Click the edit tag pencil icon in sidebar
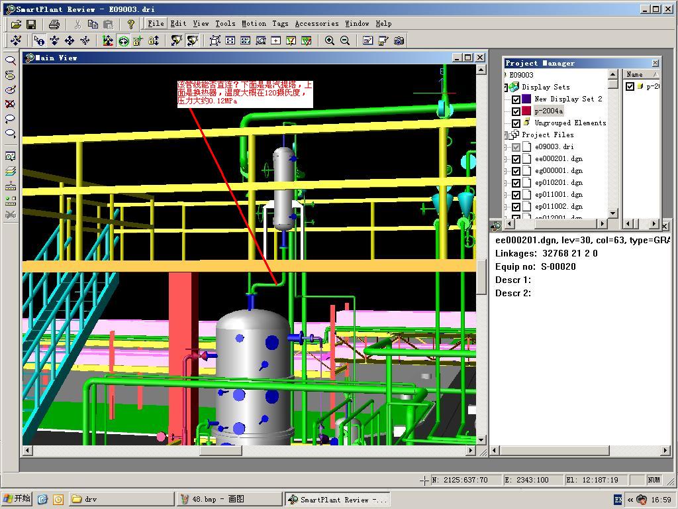Viewport: 678px width, 509px height. tap(11, 89)
